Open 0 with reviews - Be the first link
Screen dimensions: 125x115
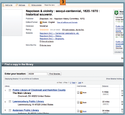coord(74,30)
